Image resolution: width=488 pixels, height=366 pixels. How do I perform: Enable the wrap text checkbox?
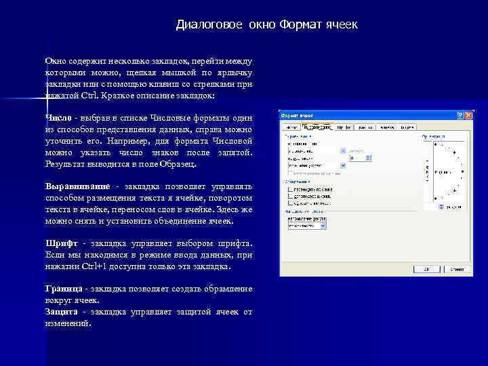(x=290, y=189)
